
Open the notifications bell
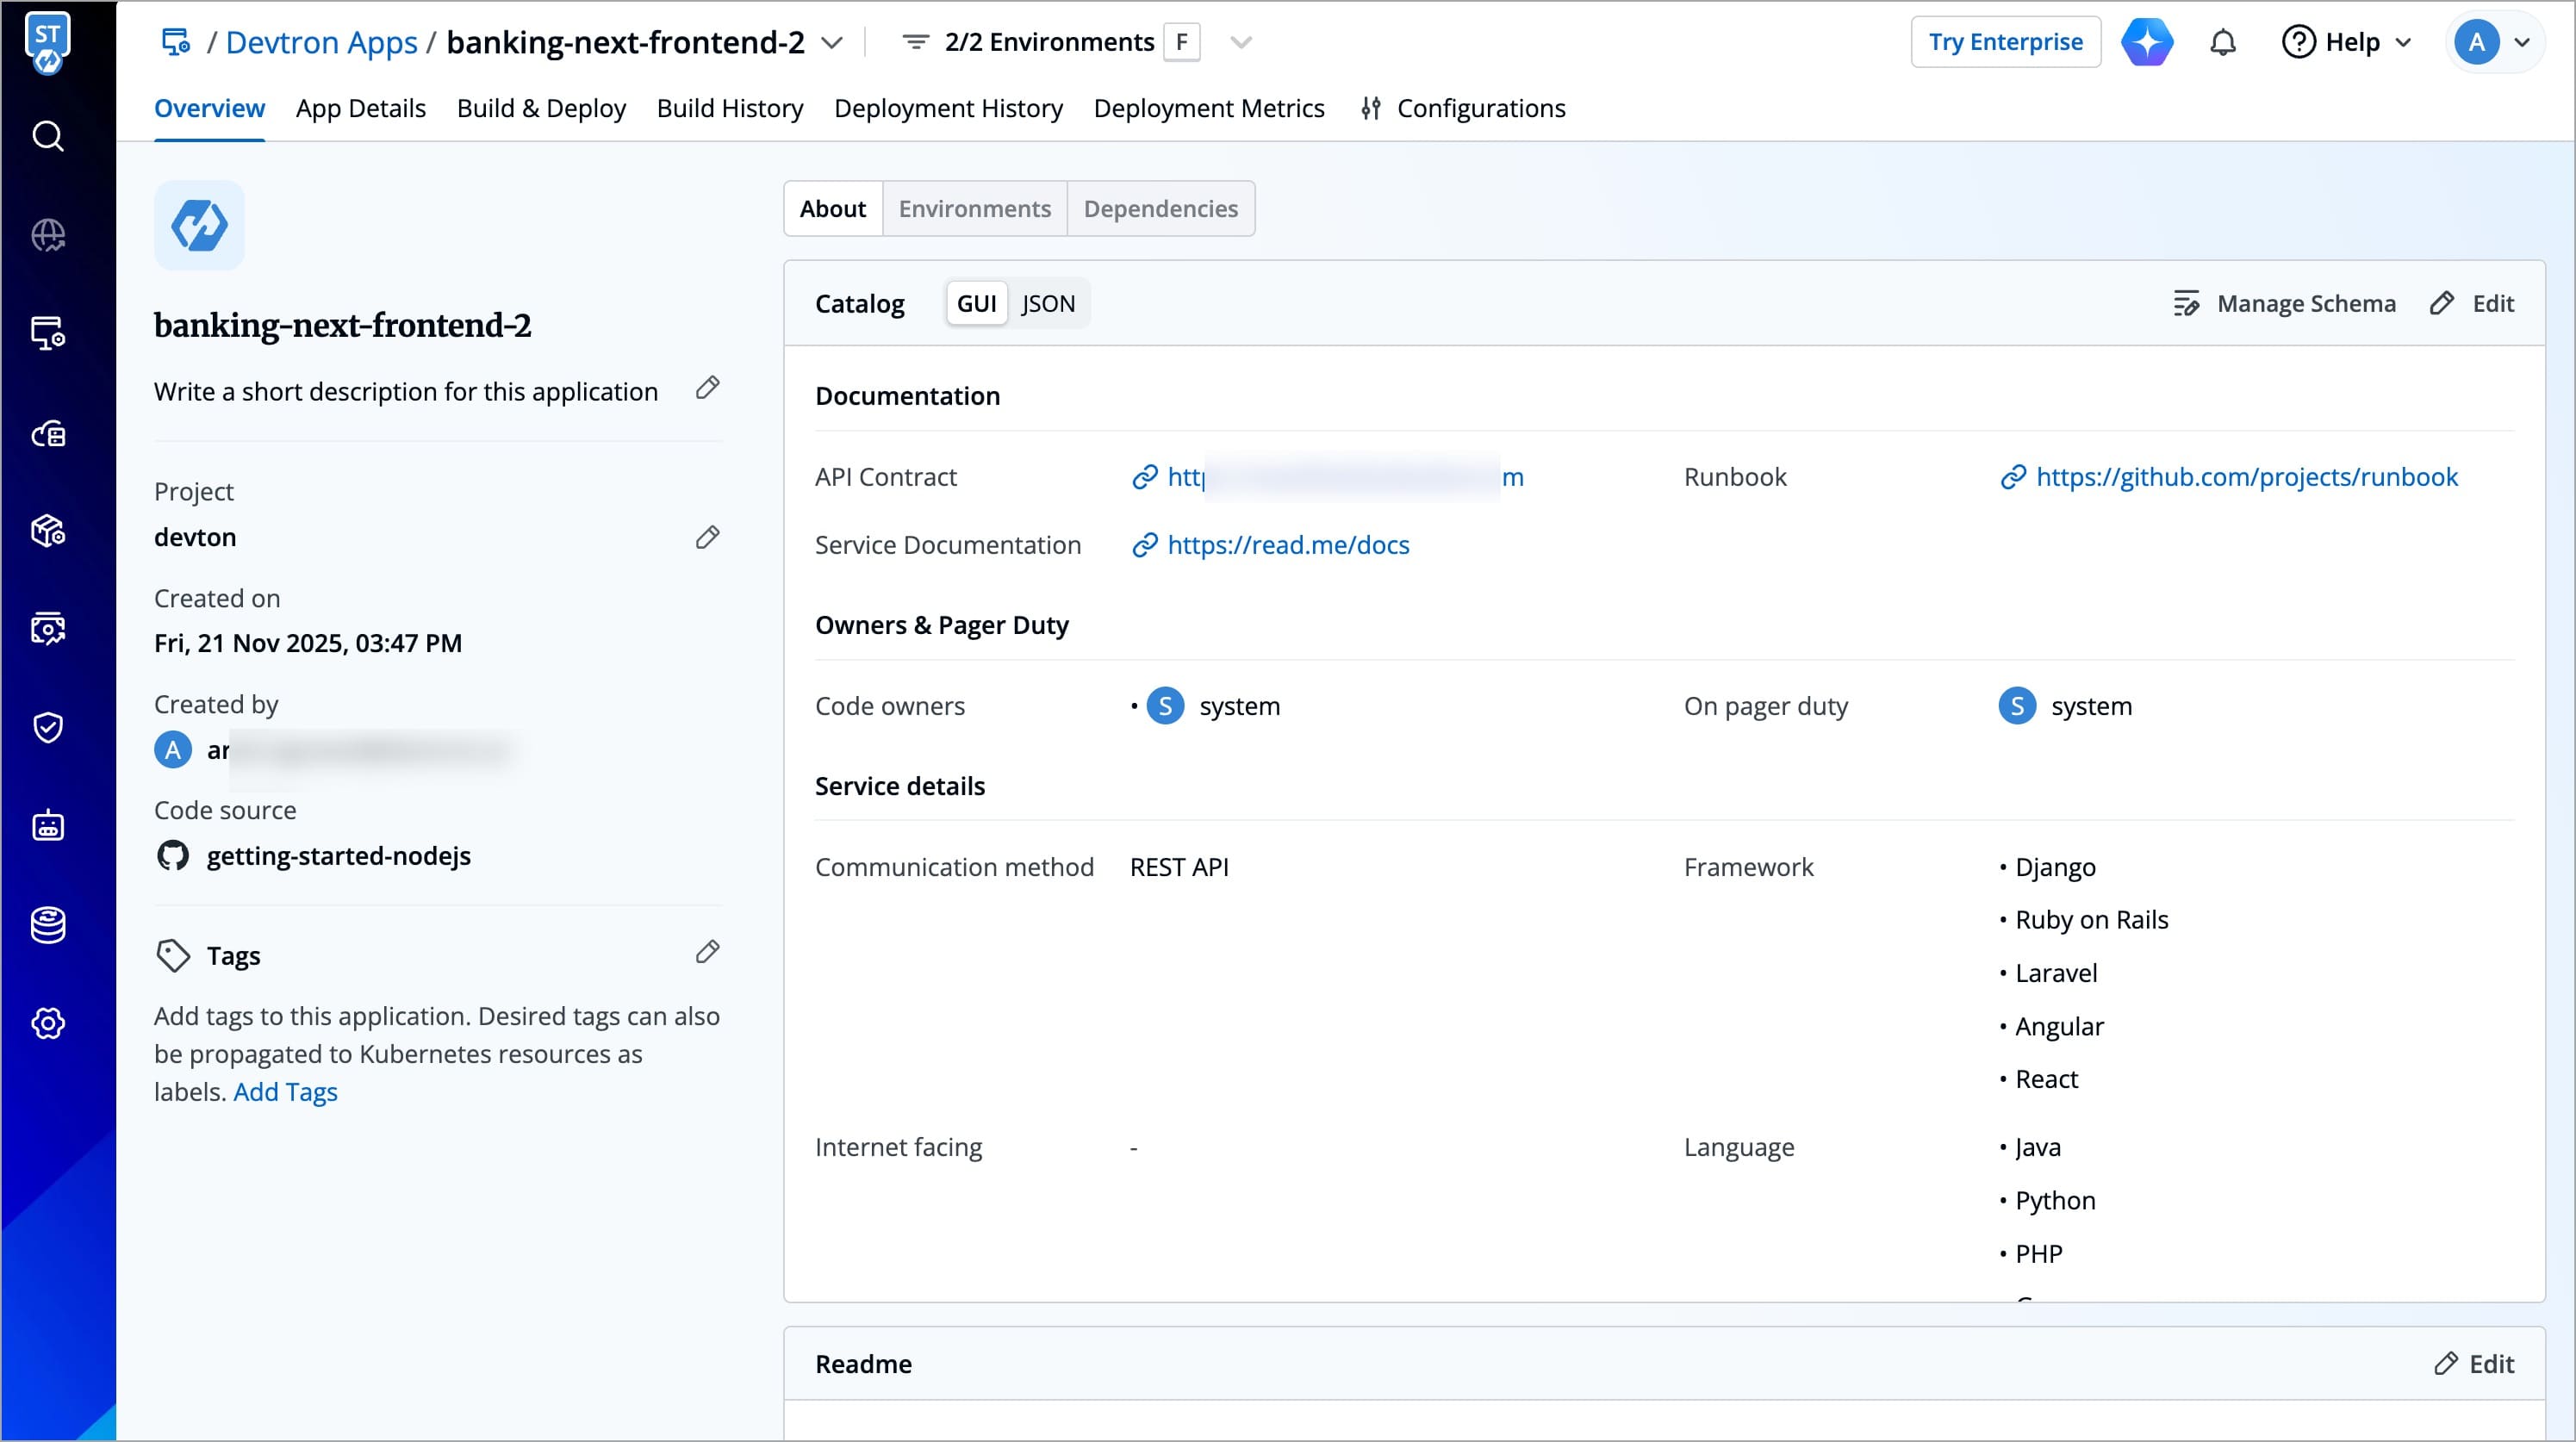click(2222, 42)
